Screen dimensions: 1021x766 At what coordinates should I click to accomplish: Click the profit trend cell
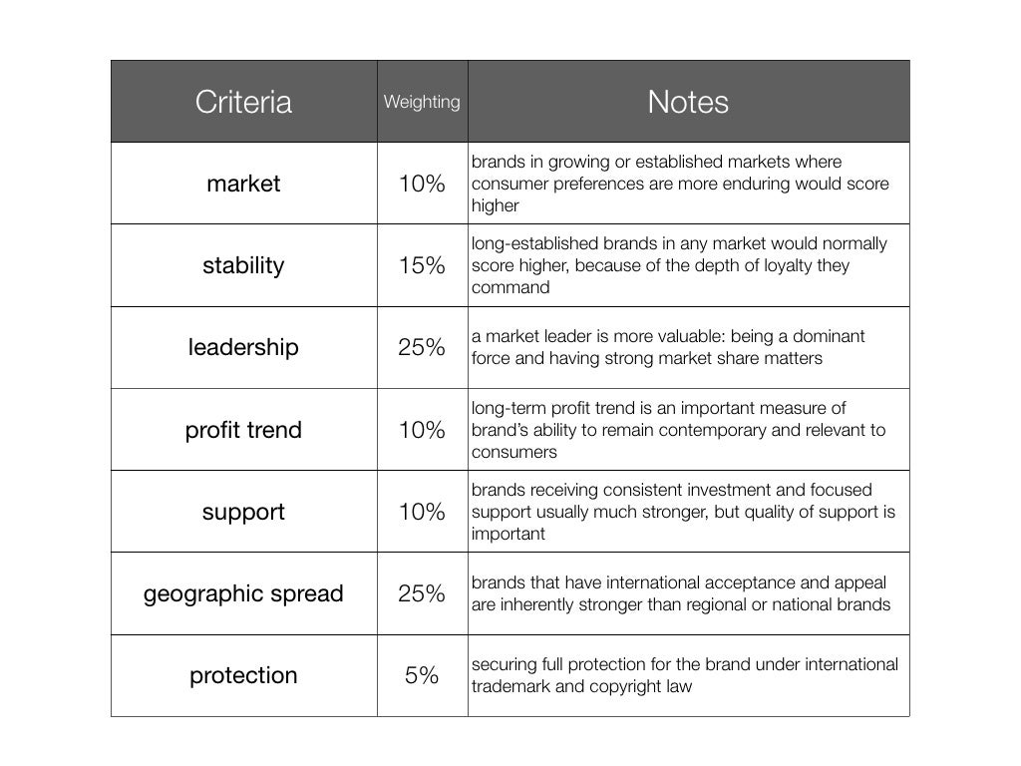pos(243,430)
